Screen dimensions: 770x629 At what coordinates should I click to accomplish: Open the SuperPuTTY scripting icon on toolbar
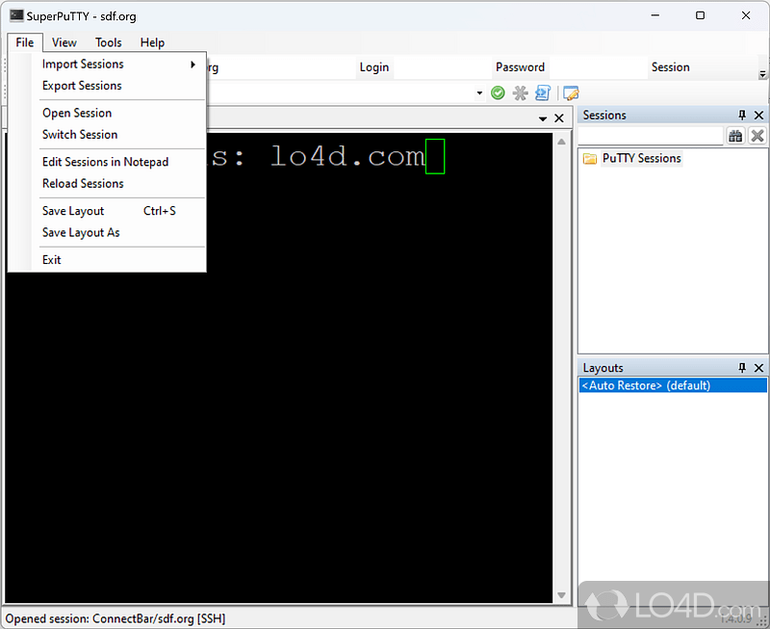(542, 92)
